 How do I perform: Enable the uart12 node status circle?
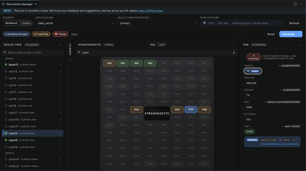point(6,71)
